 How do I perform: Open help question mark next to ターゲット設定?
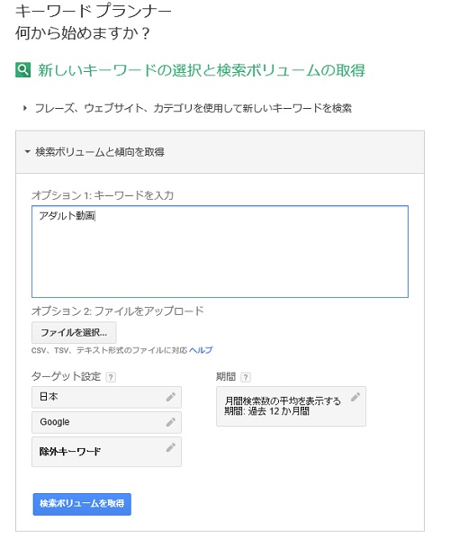[111, 377]
